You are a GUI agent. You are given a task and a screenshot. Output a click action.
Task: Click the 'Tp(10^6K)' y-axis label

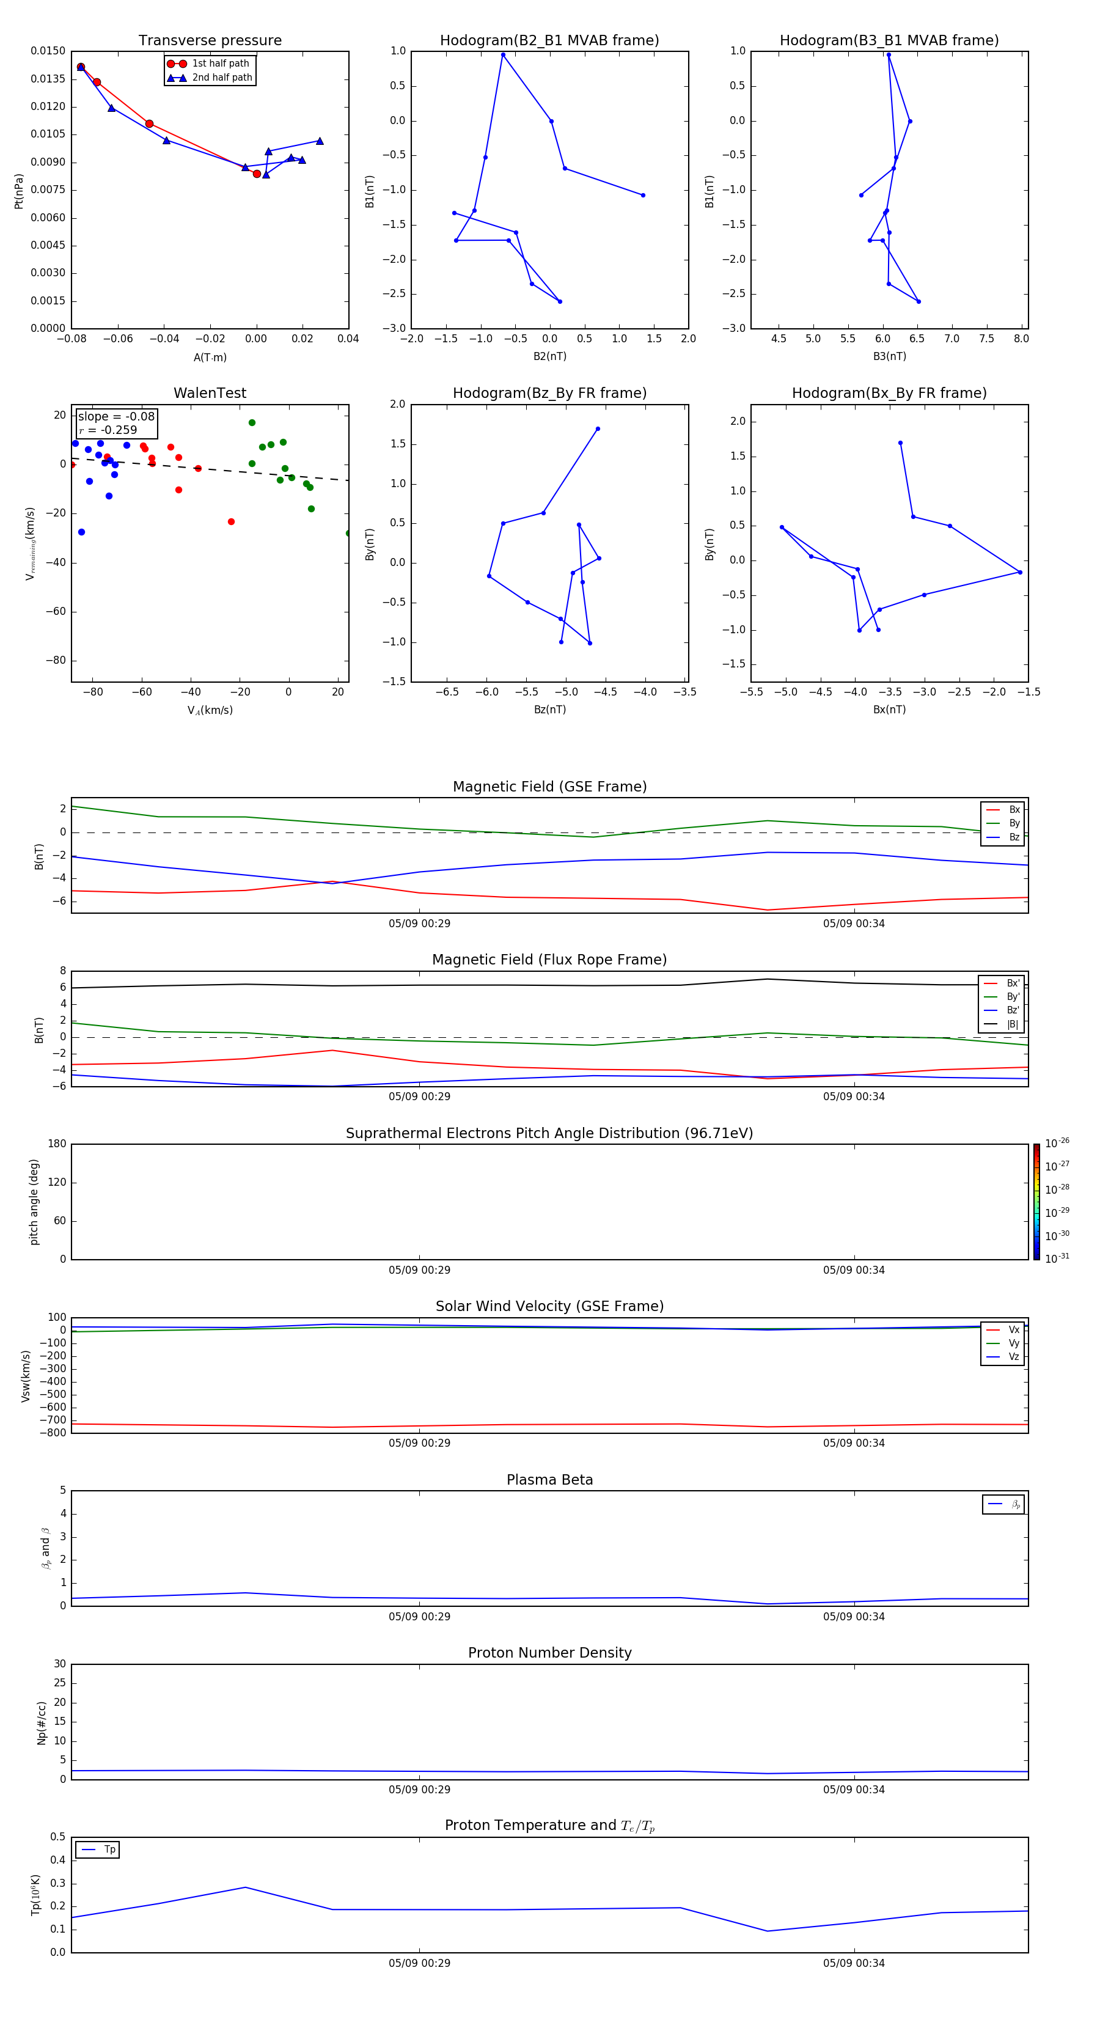pyautogui.click(x=35, y=1895)
